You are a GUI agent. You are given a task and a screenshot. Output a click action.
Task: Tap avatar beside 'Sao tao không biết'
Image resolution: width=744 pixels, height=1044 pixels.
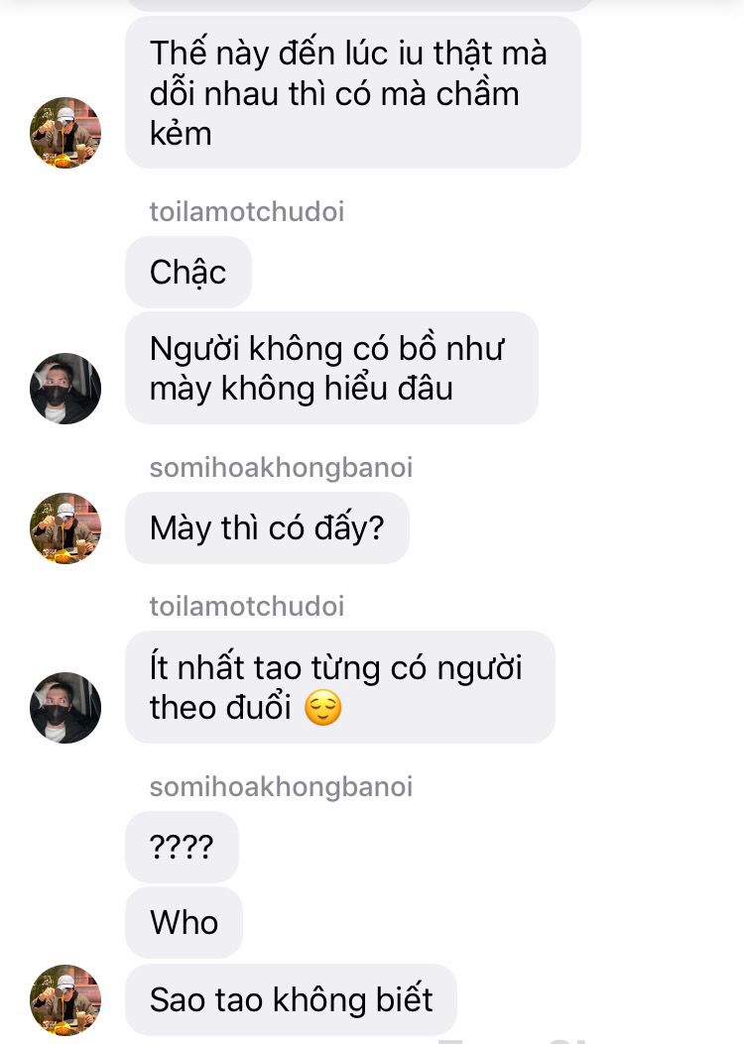point(65,999)
